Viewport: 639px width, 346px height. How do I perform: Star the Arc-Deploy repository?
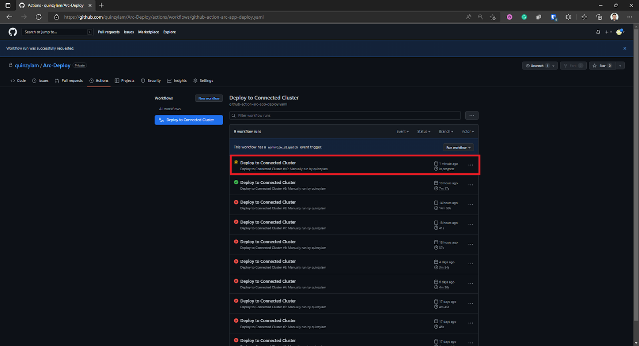(602, 66)
